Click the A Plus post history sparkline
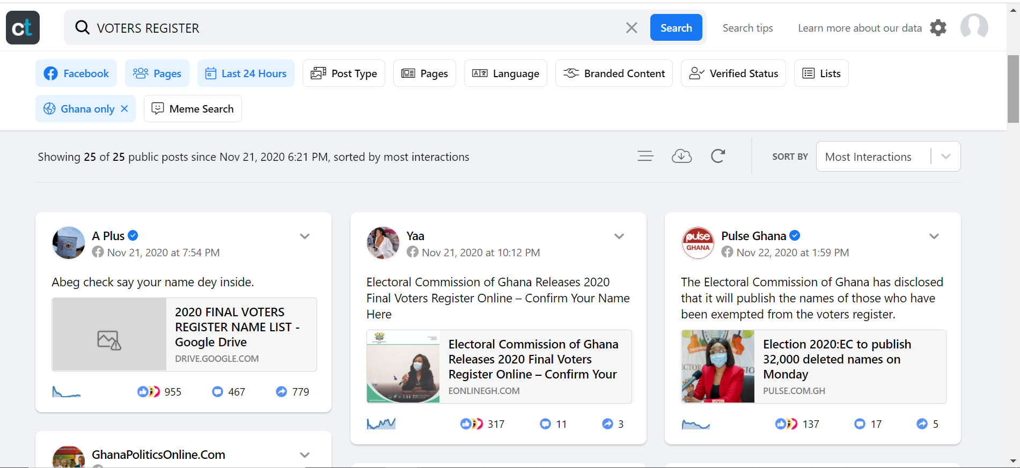Viewport: 1020px width, 468px height. coord(67,392)
